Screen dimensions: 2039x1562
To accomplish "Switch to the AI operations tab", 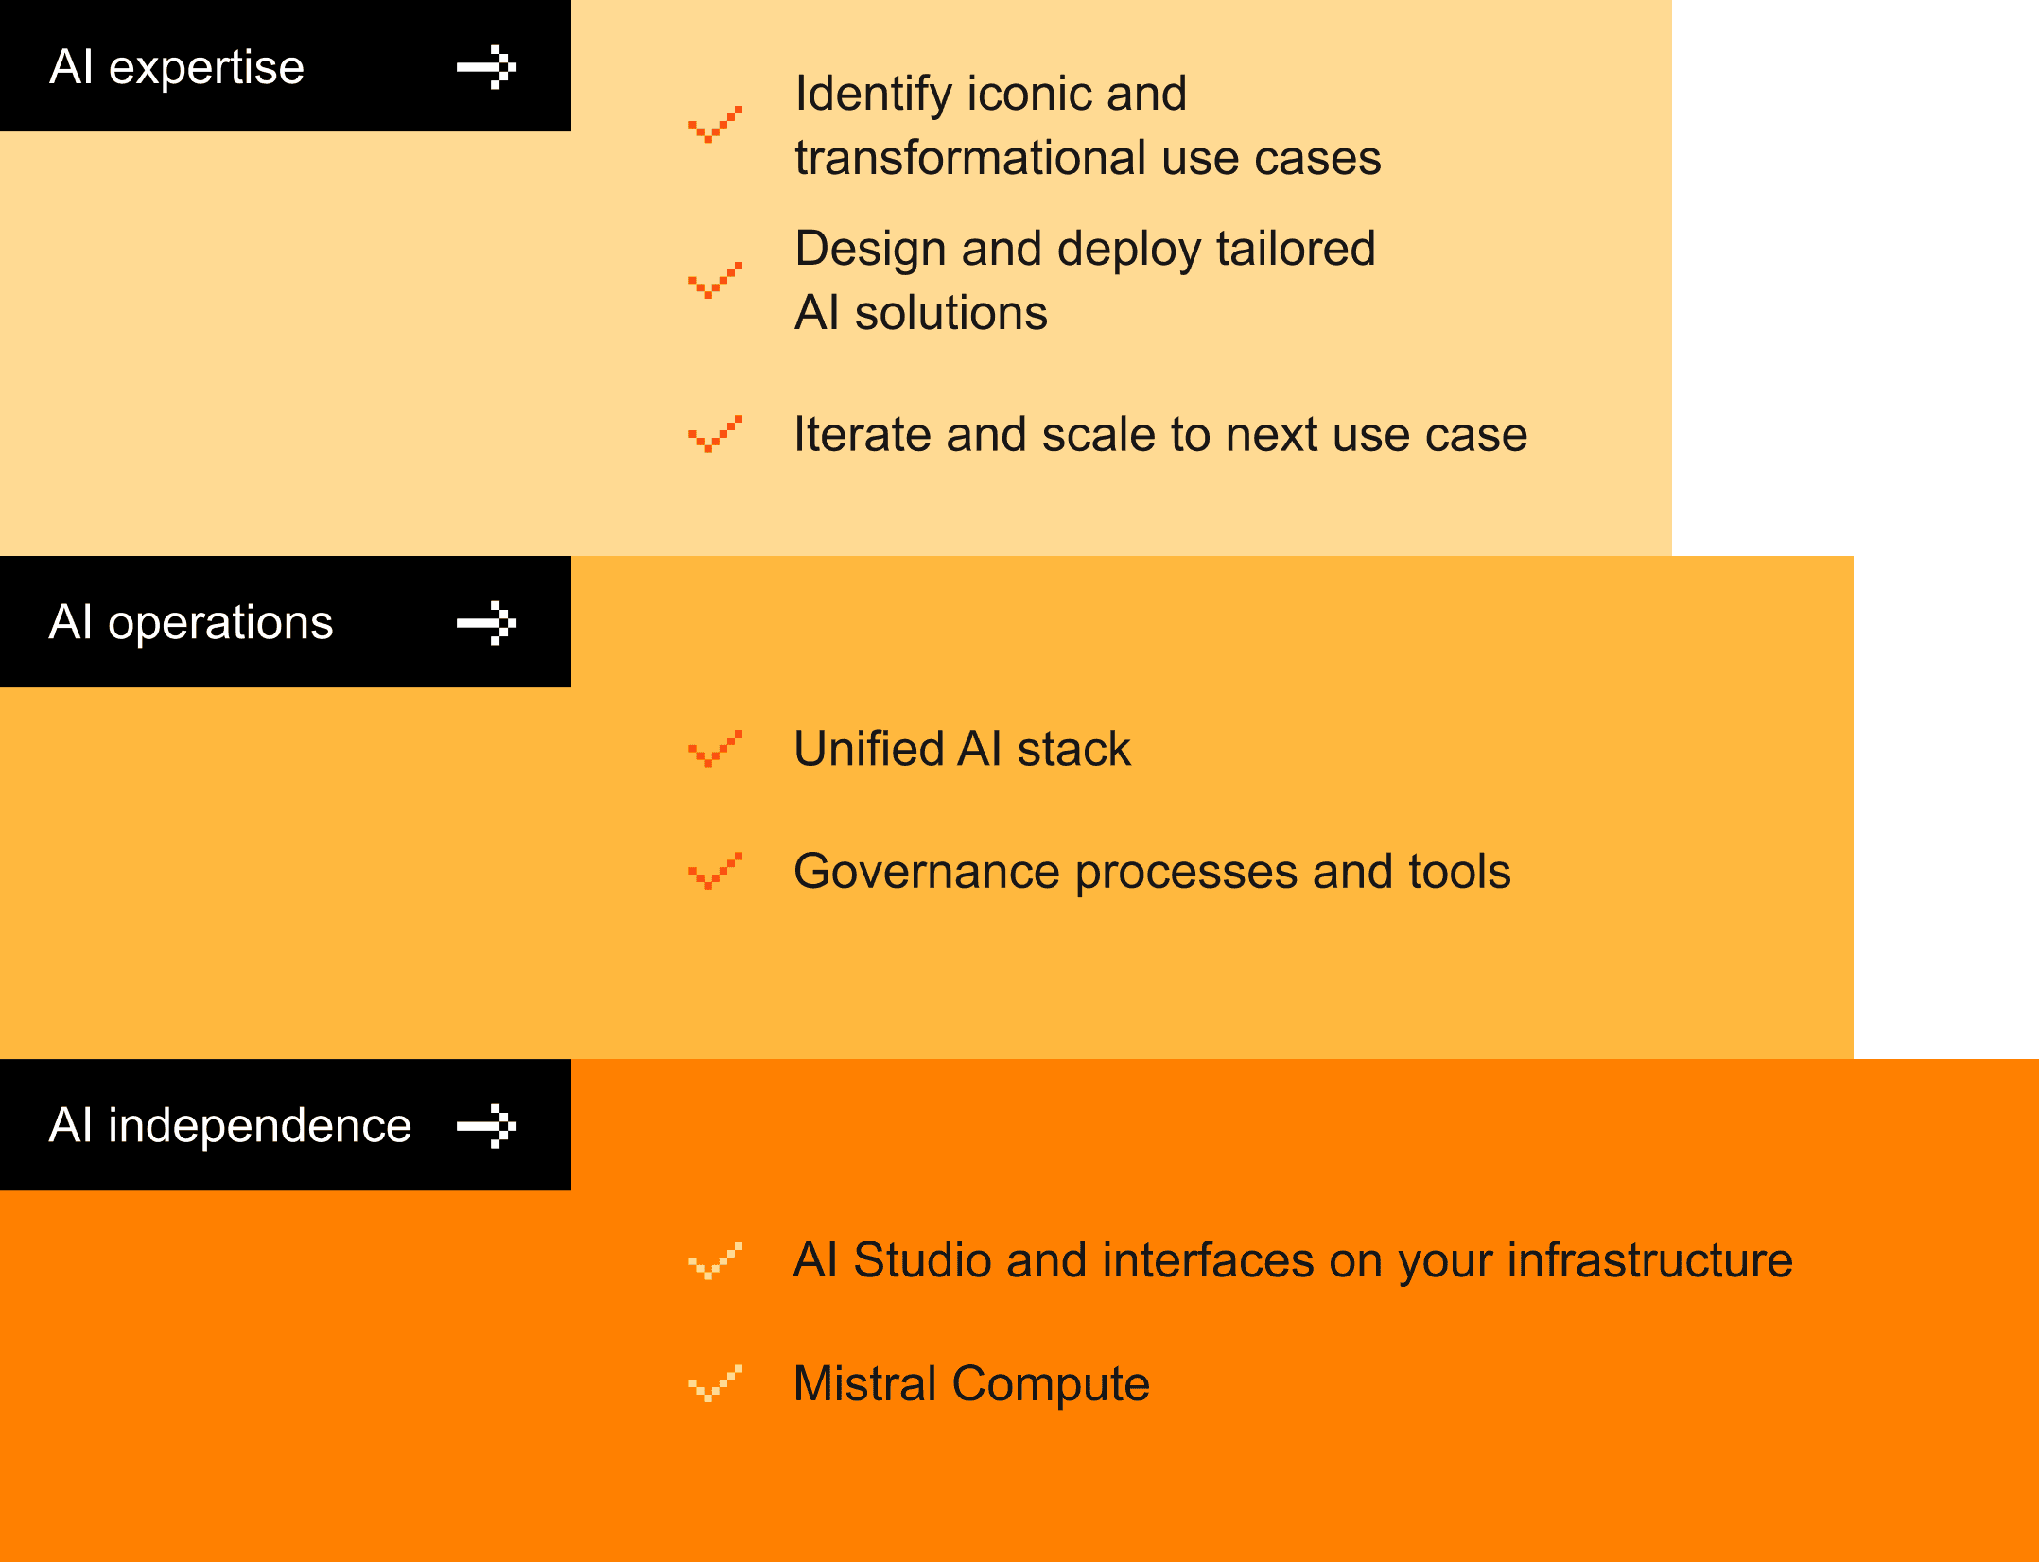I will tap(191, 623).
